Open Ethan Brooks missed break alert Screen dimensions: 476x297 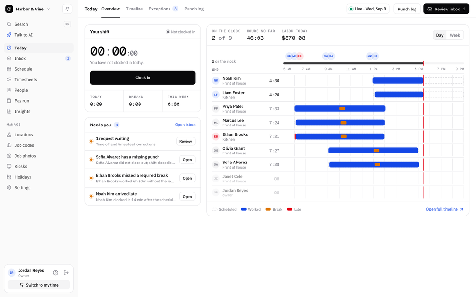click(x=187, y=178)
